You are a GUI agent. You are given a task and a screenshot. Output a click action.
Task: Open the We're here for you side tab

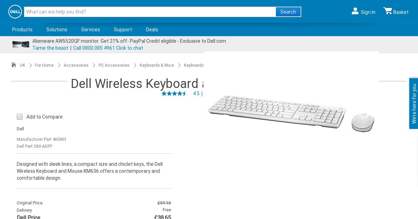(413, 104)
